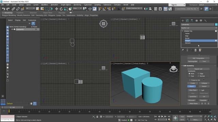Activate the Select and Scale tool
Screen dimensions: 218x122
66,9
